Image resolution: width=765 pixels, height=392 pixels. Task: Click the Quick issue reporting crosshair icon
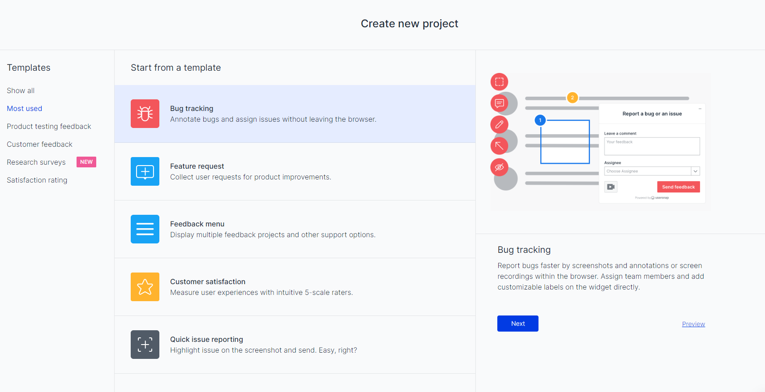[x=145, y=345]
